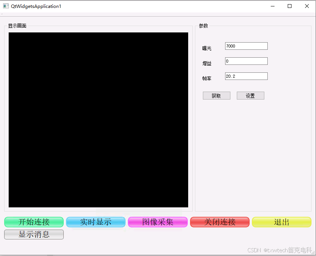Click the 曝光 label
Image resolution: width=316 pixels, height=256 pixels.
coord(207,48)
